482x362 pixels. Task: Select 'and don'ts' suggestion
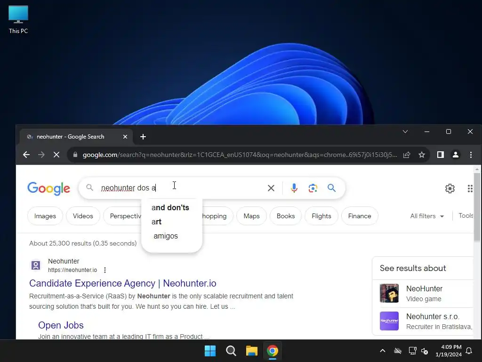(x=170, y=208)
